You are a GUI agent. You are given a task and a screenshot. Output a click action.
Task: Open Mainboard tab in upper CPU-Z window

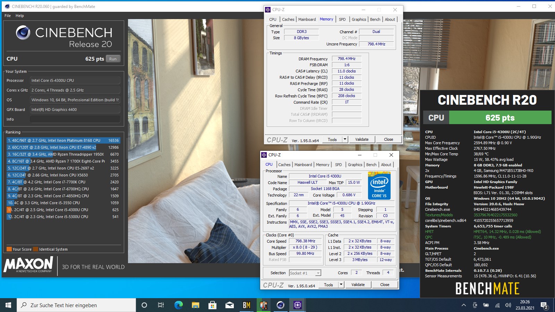coord(307,19)
